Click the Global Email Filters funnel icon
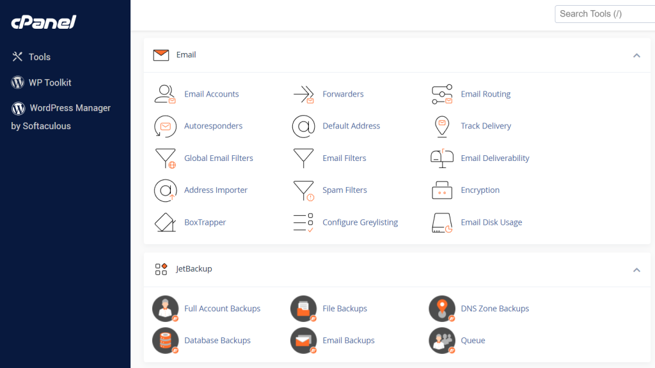This screenshot has width=655, height=368. tap(166, 158)
